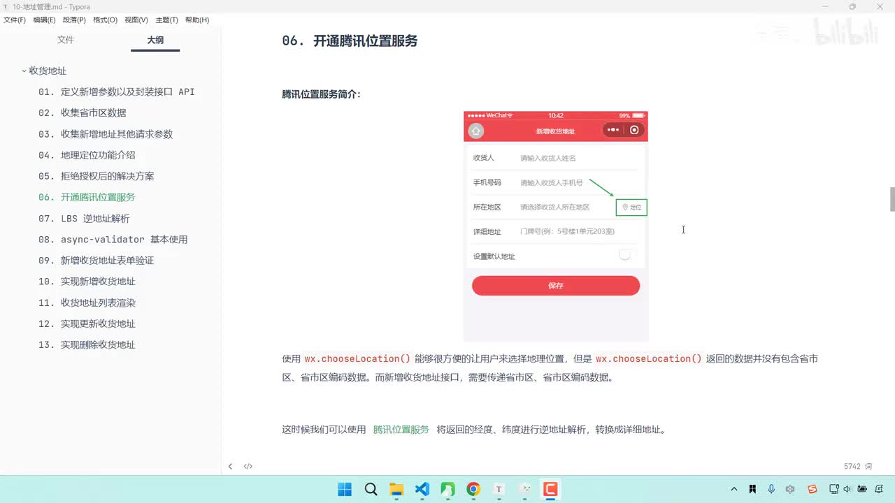Switch to the 文件 sidebar tab
Image resolution: width=895 pixels, height=503 pixels.
(x=66, y=40)
